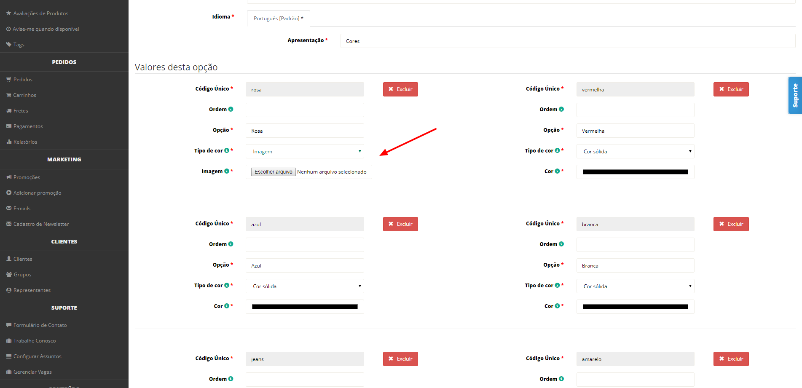802x388 pixels.
Task: Open Promoções in the sidebar menu
Action: click(27, 177)
